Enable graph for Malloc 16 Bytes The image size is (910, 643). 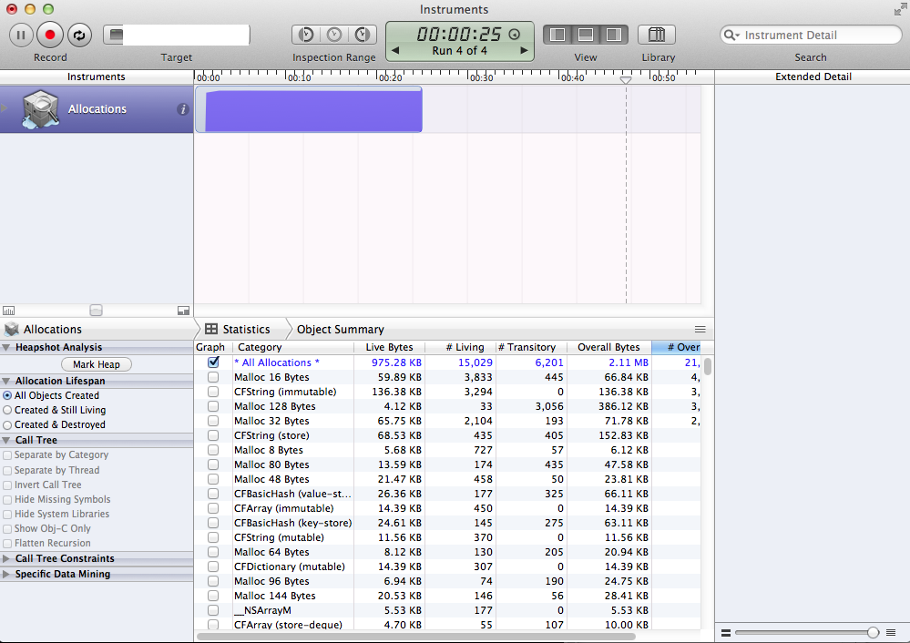click(213, 377)
